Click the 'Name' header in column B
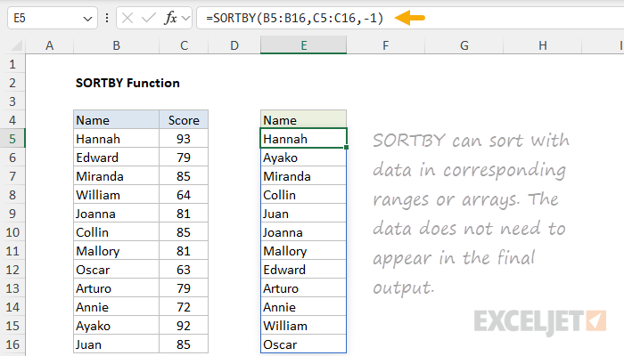This screenshot has height=356, width=624. 116,120
